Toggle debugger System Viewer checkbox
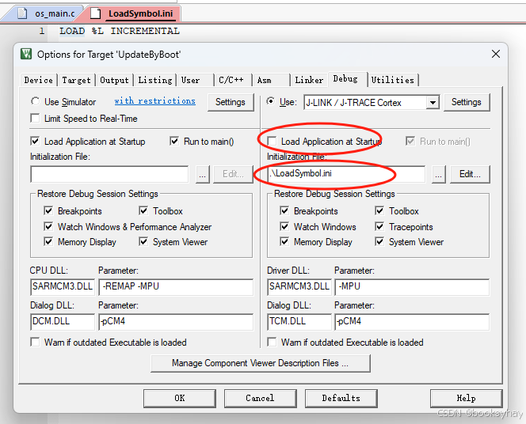The width and height of the screenshot is (526, 424). tap(379, 241)
